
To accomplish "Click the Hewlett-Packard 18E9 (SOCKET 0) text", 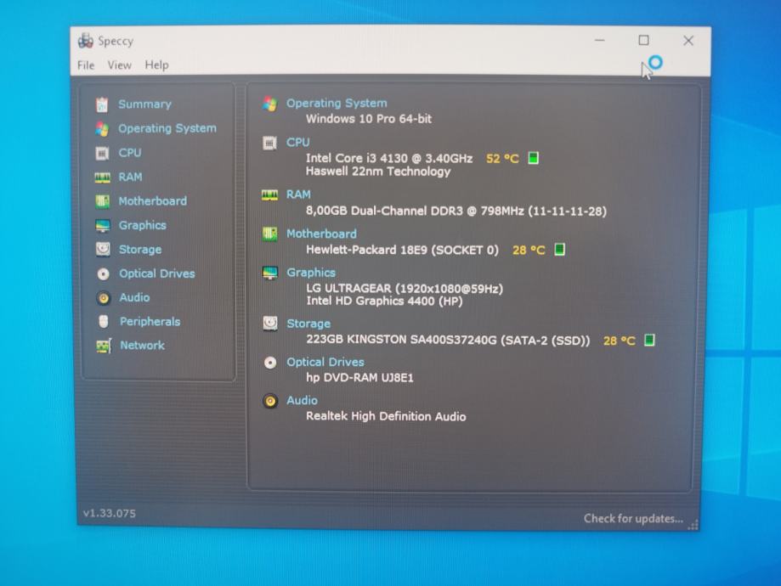I will (x=402, y=250).
